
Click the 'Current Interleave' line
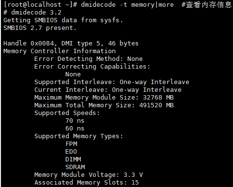pos(108,90)
